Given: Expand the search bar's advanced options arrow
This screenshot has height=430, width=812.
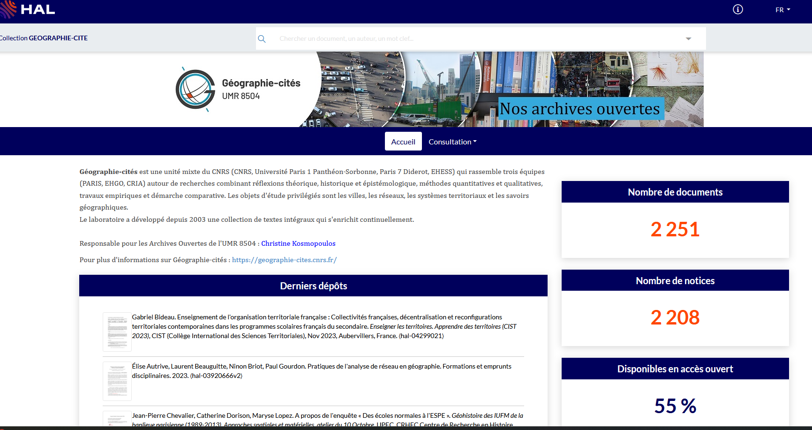Looking at the screenshot, I should 688,39.
